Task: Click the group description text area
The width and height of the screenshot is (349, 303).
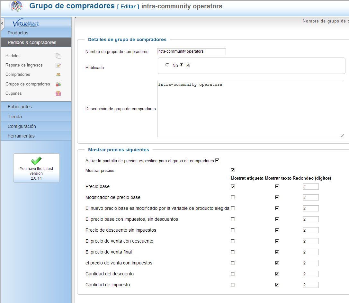Action: (x=251, y=109)
